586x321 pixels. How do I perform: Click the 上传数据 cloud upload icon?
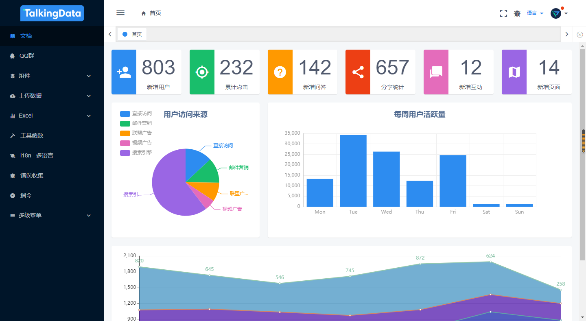(12, 96)
